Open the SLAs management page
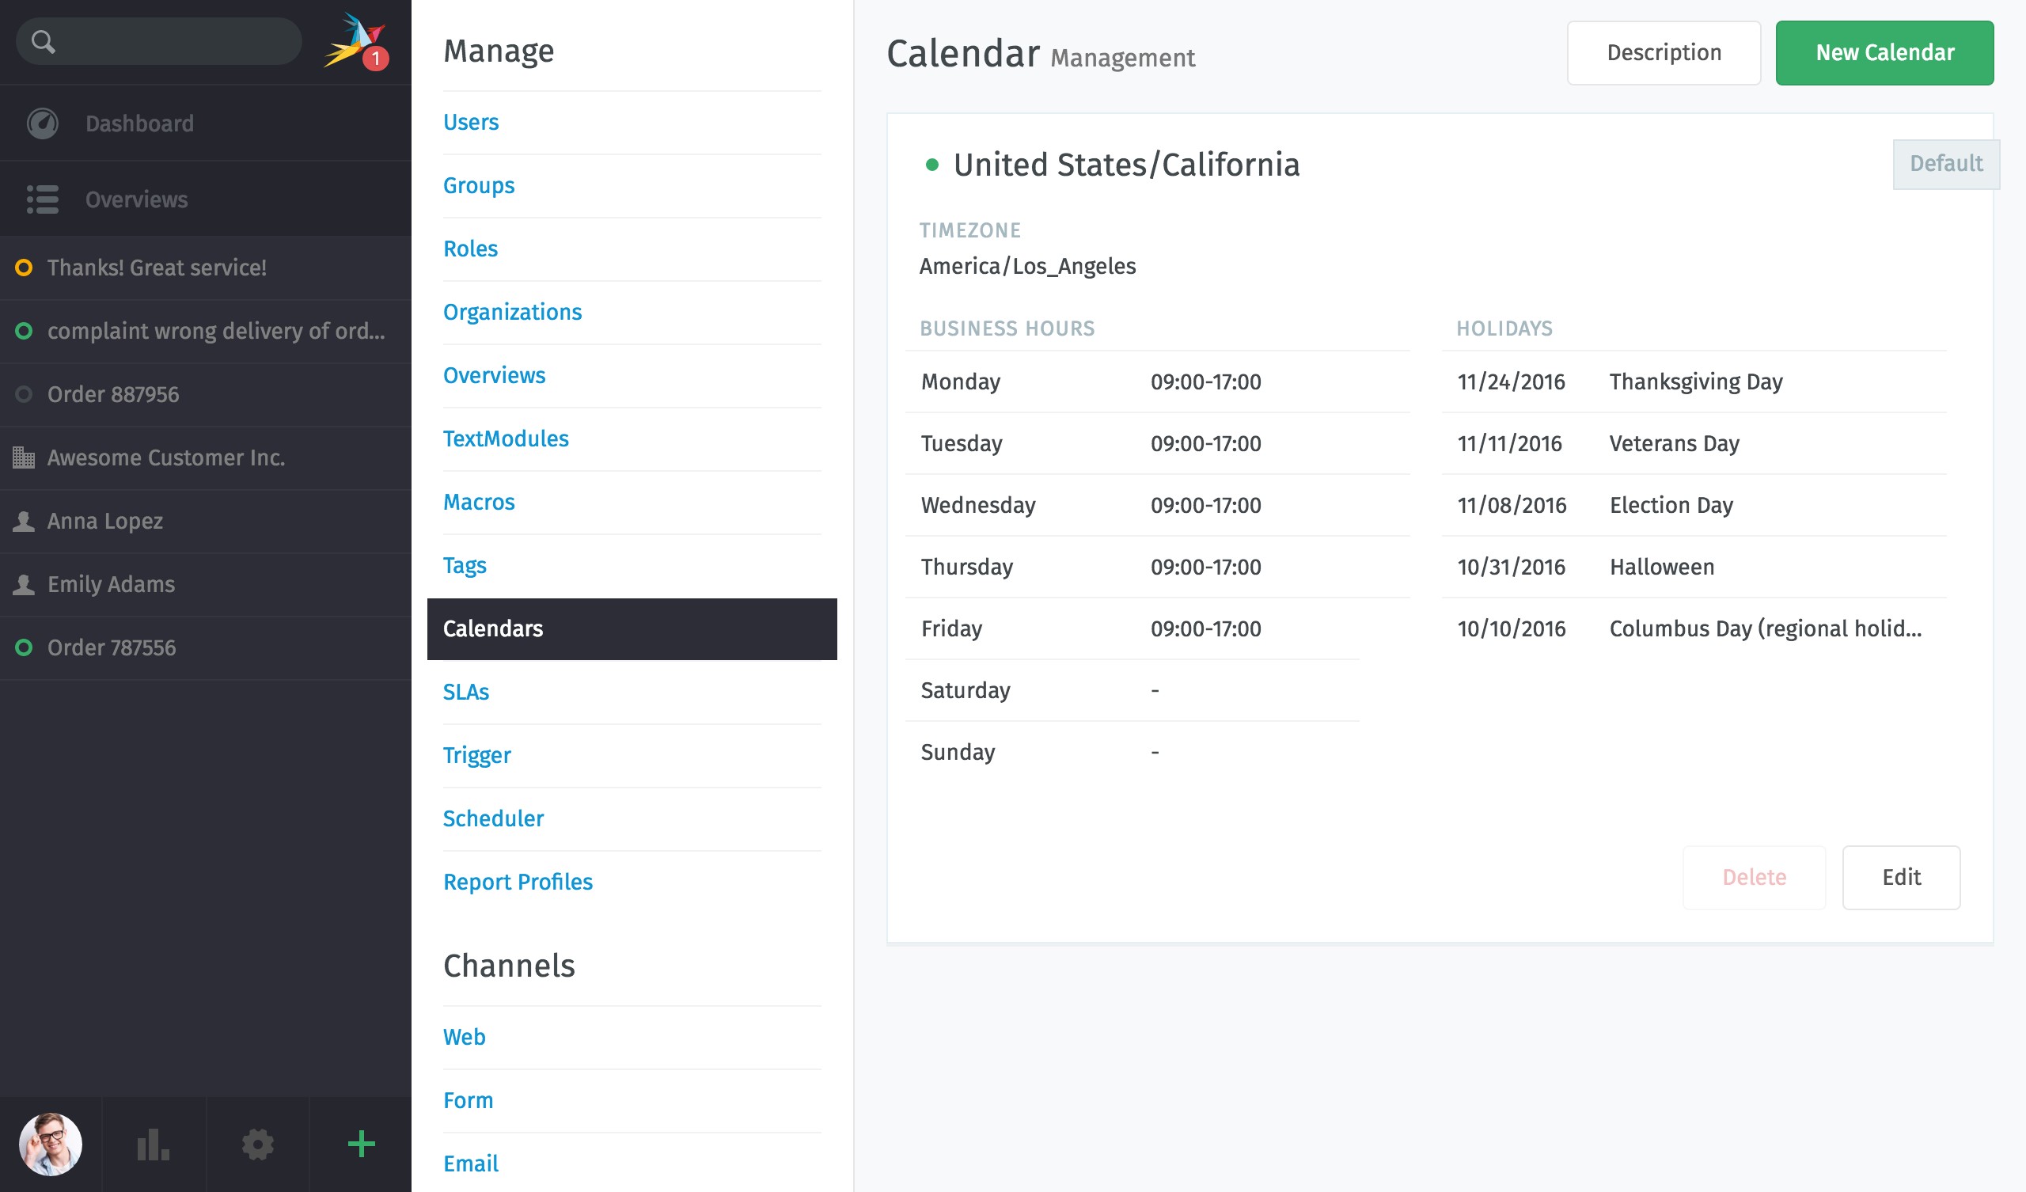 pos(465,692)
